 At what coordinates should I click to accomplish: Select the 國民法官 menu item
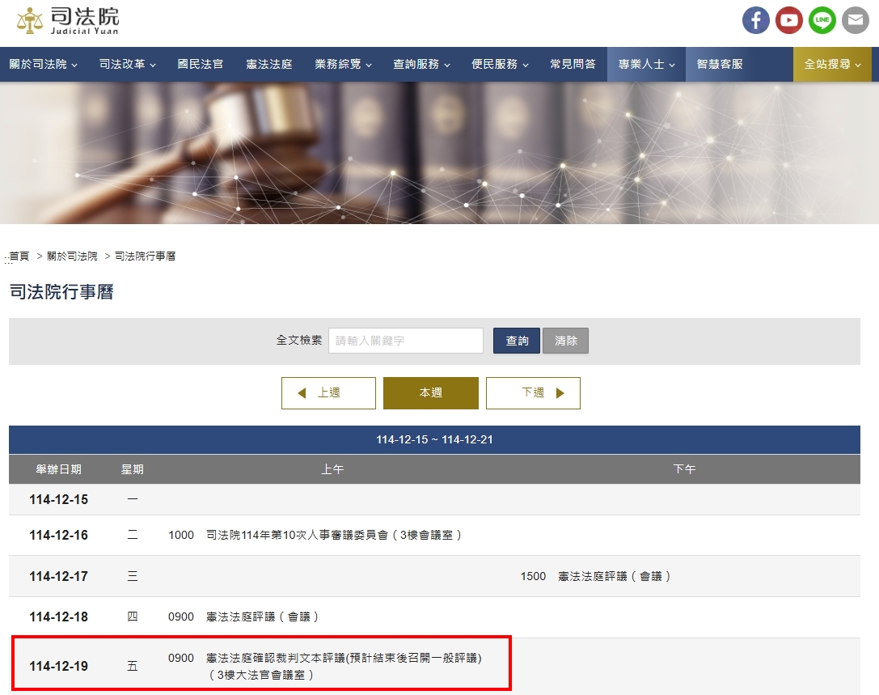tap(201, 65)
